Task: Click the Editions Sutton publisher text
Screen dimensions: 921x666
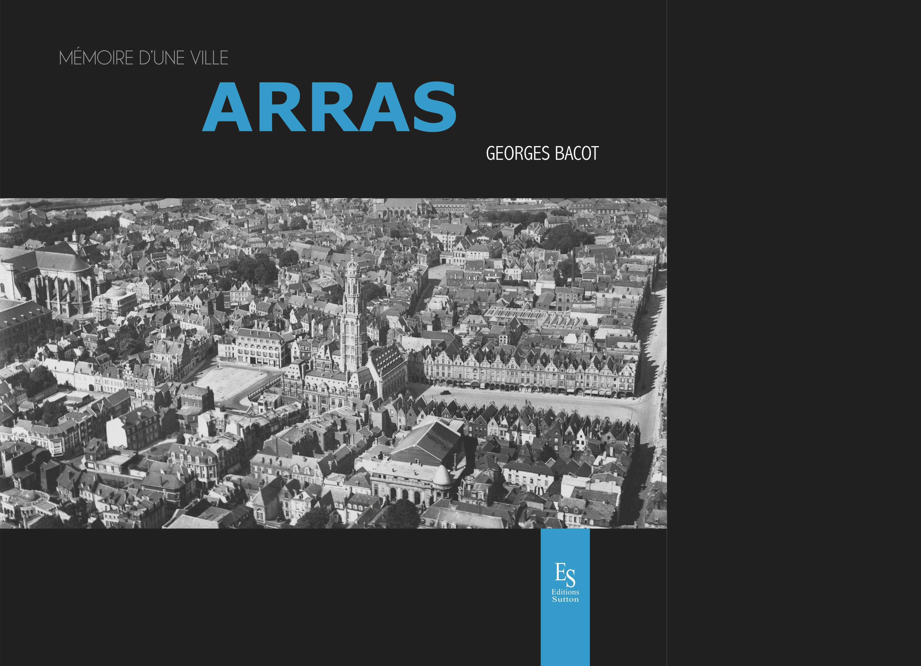Action: [x=565, y=596]
